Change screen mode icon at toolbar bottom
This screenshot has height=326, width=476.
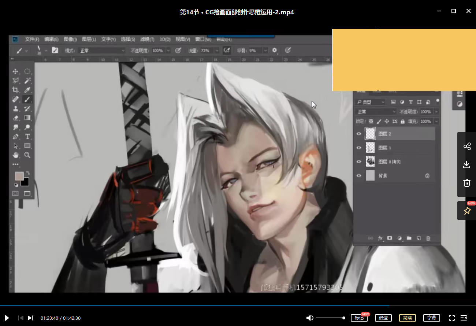tap(27, 193)
